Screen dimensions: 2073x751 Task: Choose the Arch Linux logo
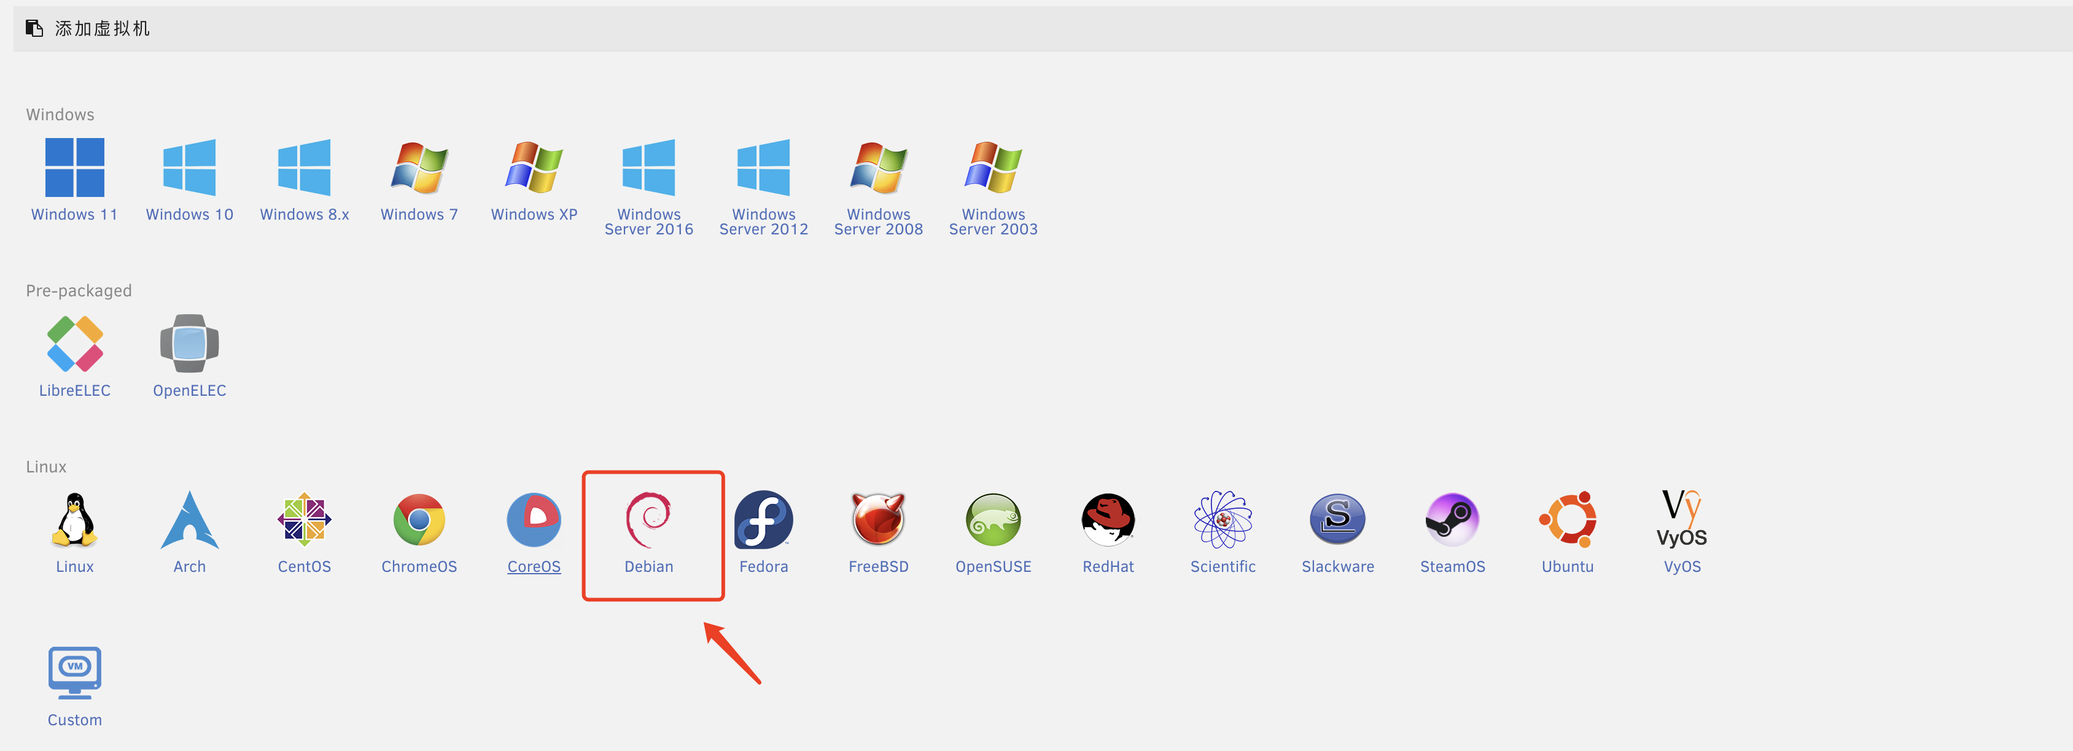pyautogui.click(x=189, y=520)
